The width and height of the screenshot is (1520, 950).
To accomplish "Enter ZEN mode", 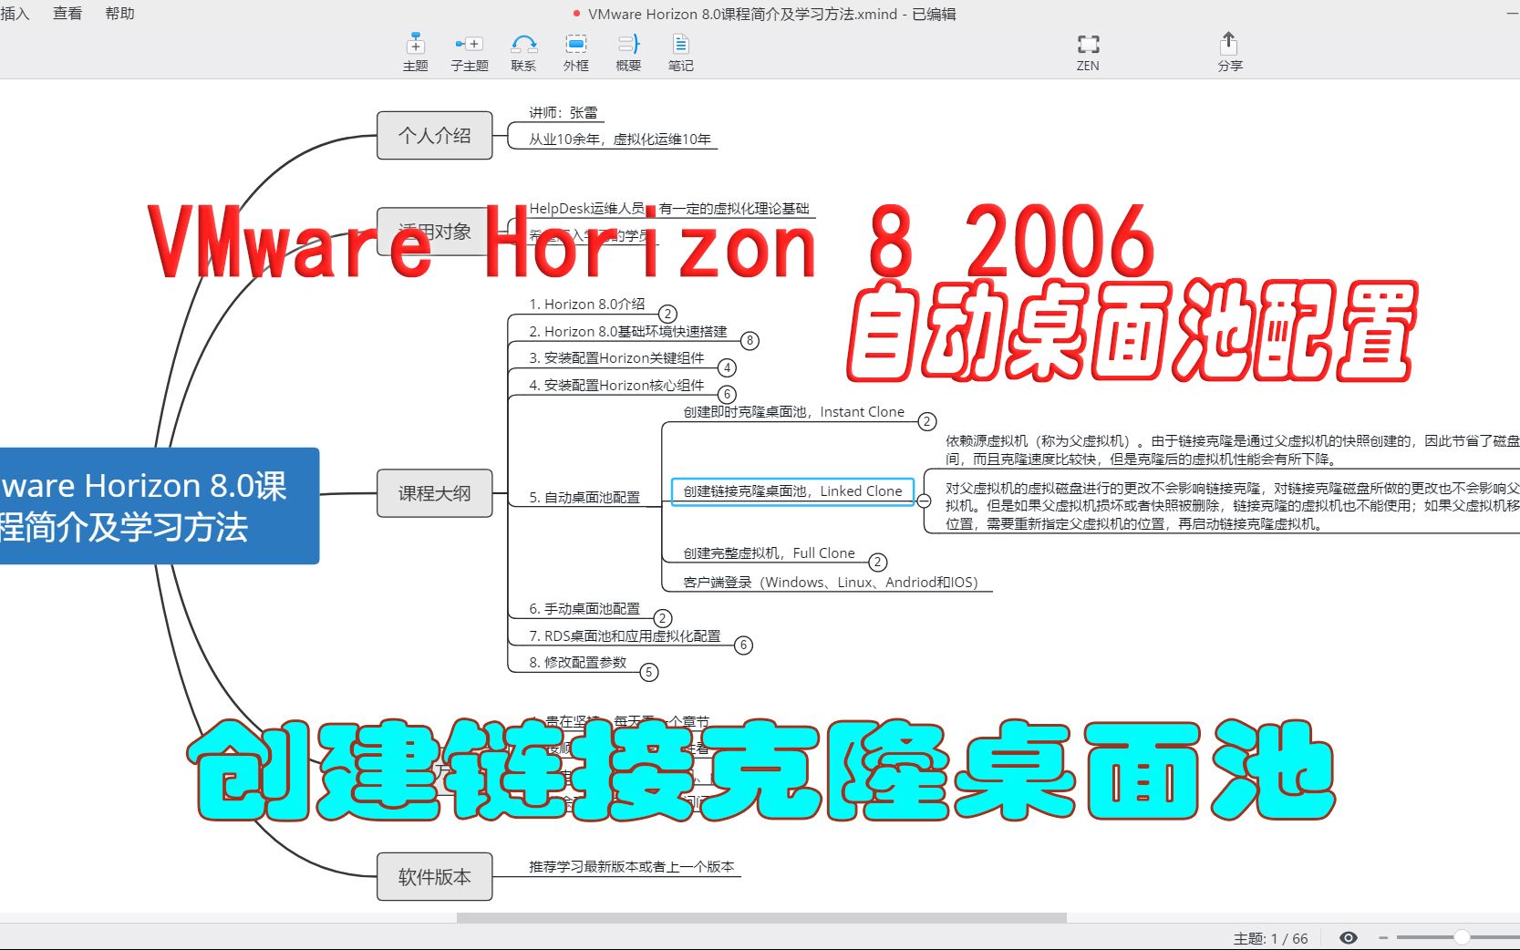I will pyautogui.click(x=1088, y=53).
